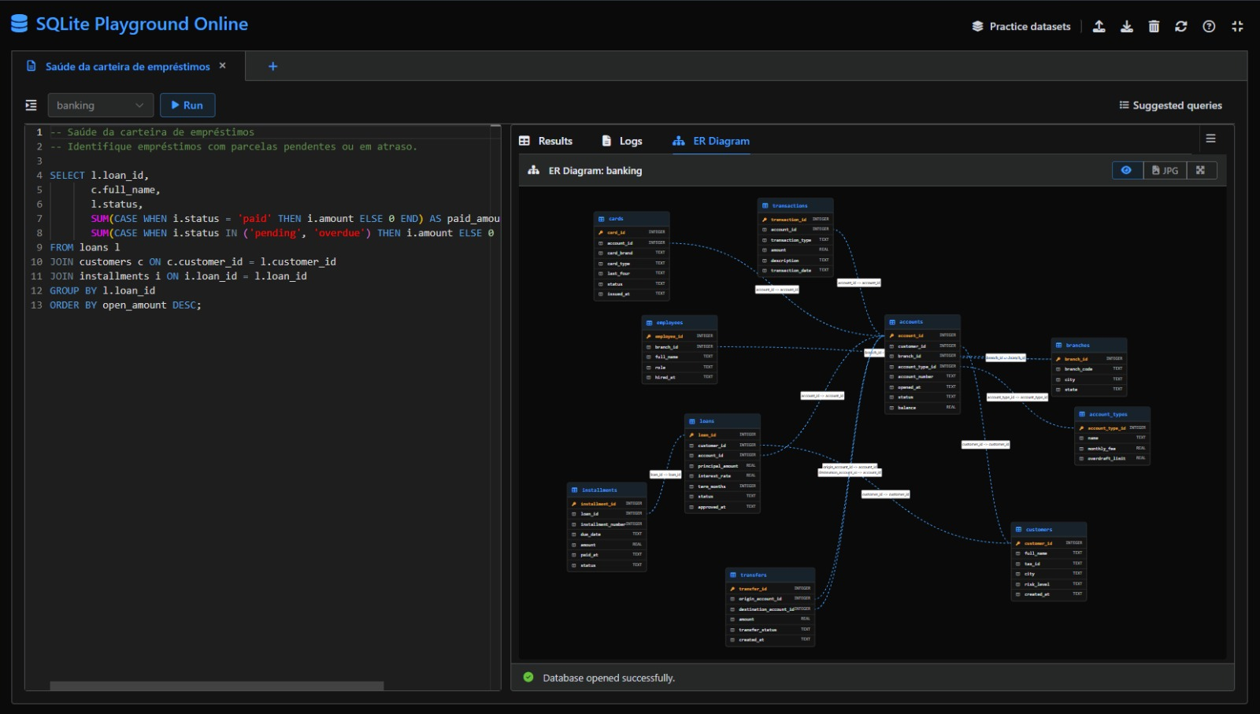Image resolution: width=1260 pixels, height=714 pixels.
Task: Click the Logs tab document icon
Action: [x=606, y=141]
